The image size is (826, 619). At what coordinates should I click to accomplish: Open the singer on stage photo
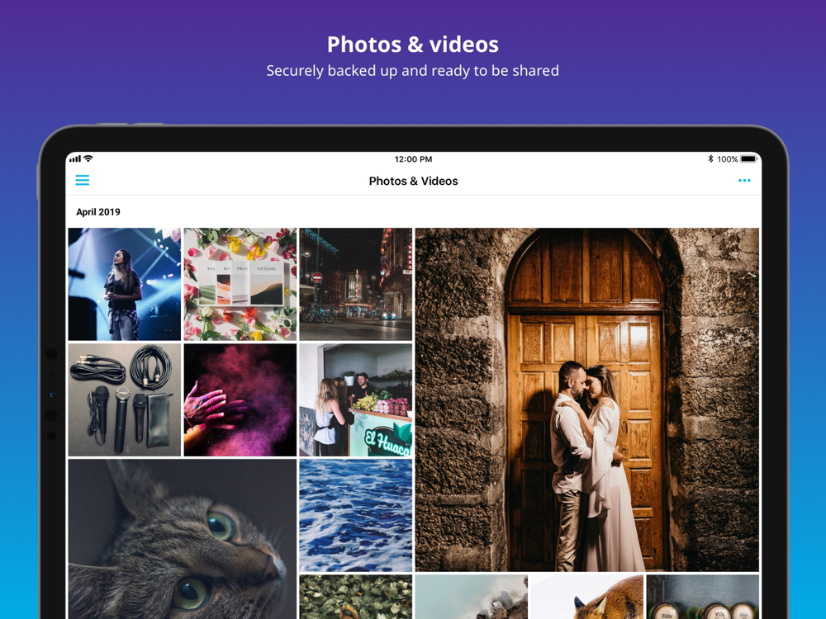pos(125,284)
